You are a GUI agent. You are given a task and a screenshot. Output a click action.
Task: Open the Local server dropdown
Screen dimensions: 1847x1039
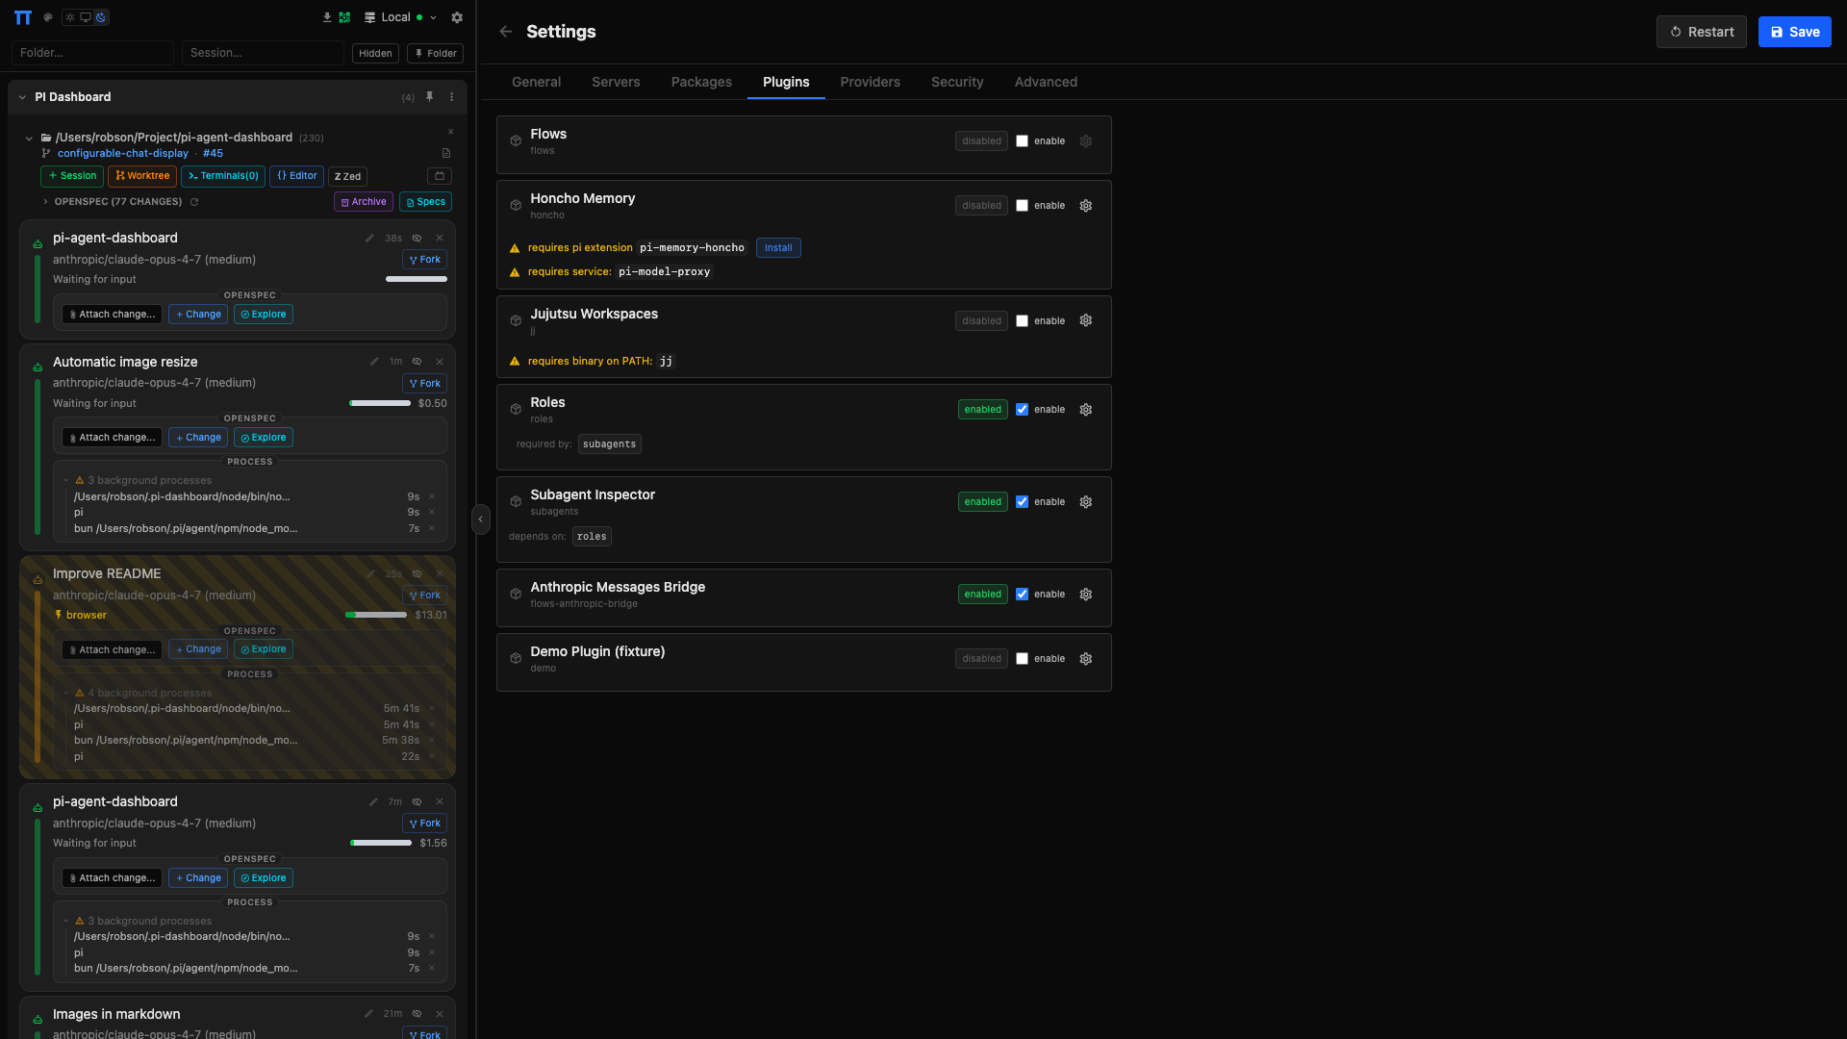tap(400, 17)
